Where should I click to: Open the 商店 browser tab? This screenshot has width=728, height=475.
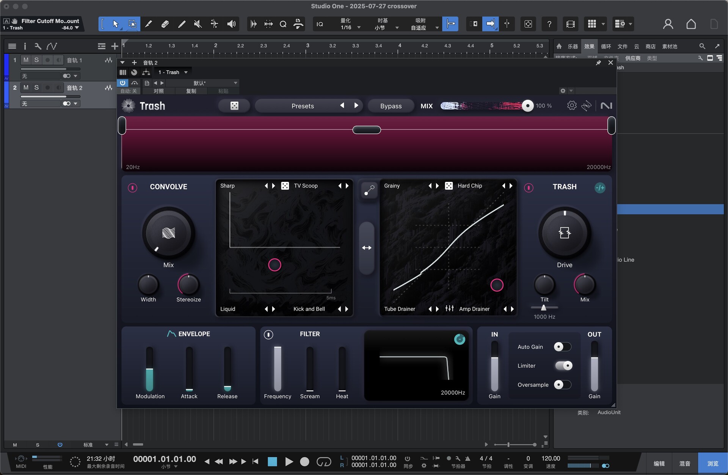[x=650, y=46]
